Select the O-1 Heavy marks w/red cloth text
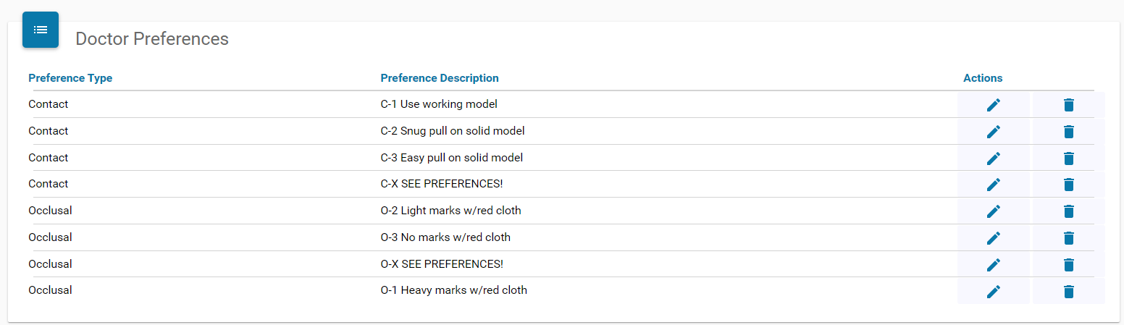1124x325 pixels. (453, 290)
